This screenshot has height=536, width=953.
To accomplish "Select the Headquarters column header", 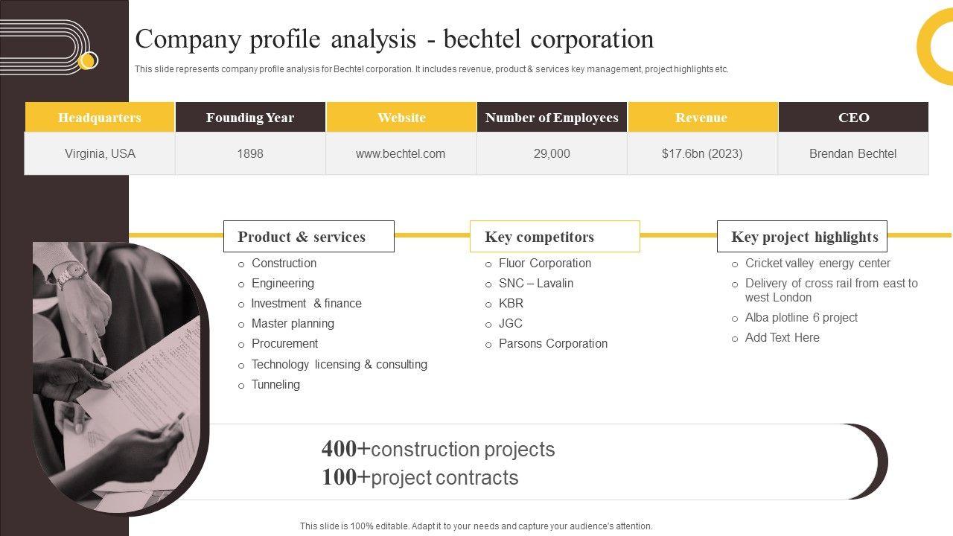I will (100, 118).
